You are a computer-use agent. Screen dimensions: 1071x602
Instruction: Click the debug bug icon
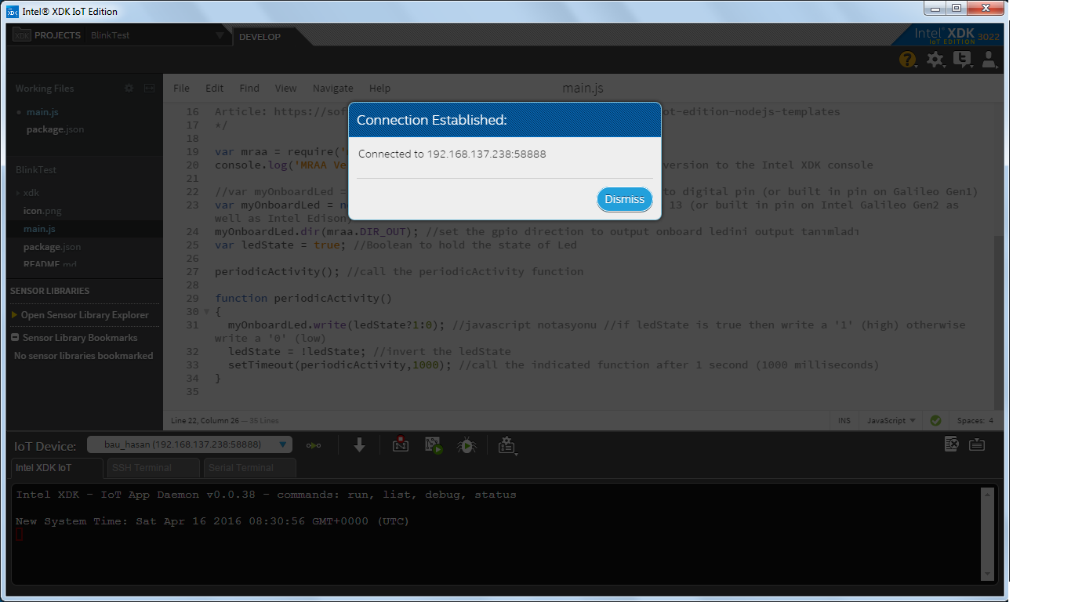tap(467, 445)
